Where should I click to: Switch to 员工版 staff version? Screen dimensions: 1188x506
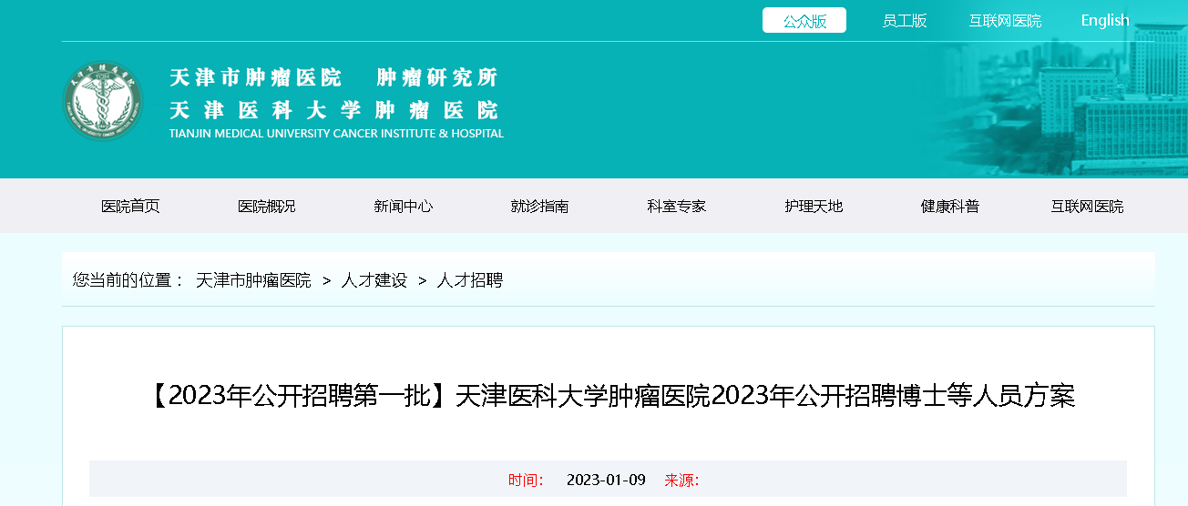[x=904, y=21]
